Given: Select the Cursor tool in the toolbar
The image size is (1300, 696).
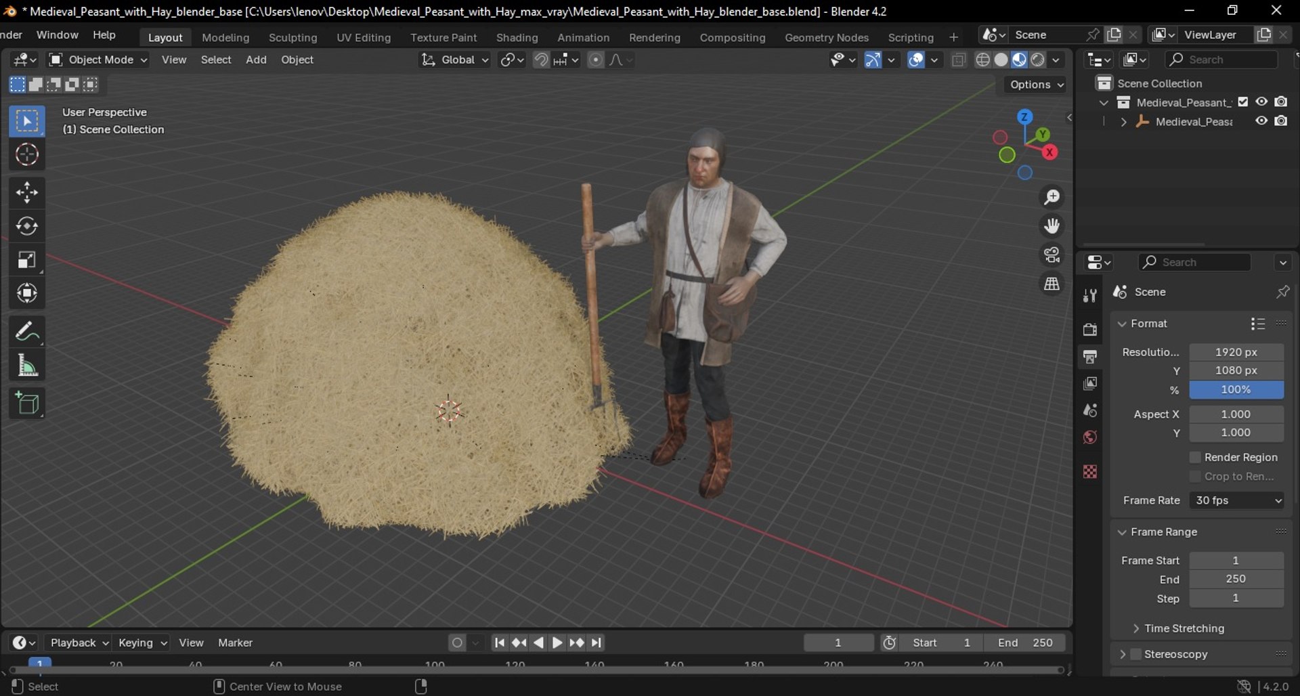Looking at the screenshot, I should [27, 155].
